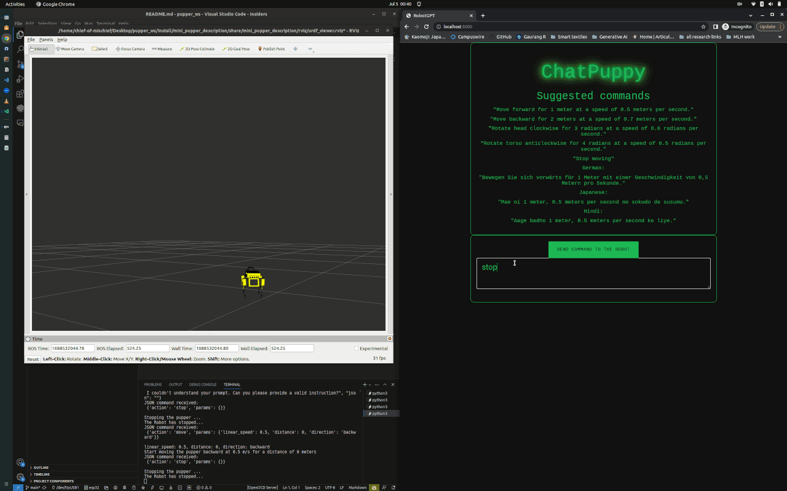
Task: Open the RViz Panels menu
Action: 46,39
